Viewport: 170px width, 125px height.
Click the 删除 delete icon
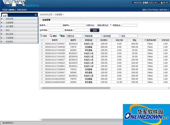(51, 36)
